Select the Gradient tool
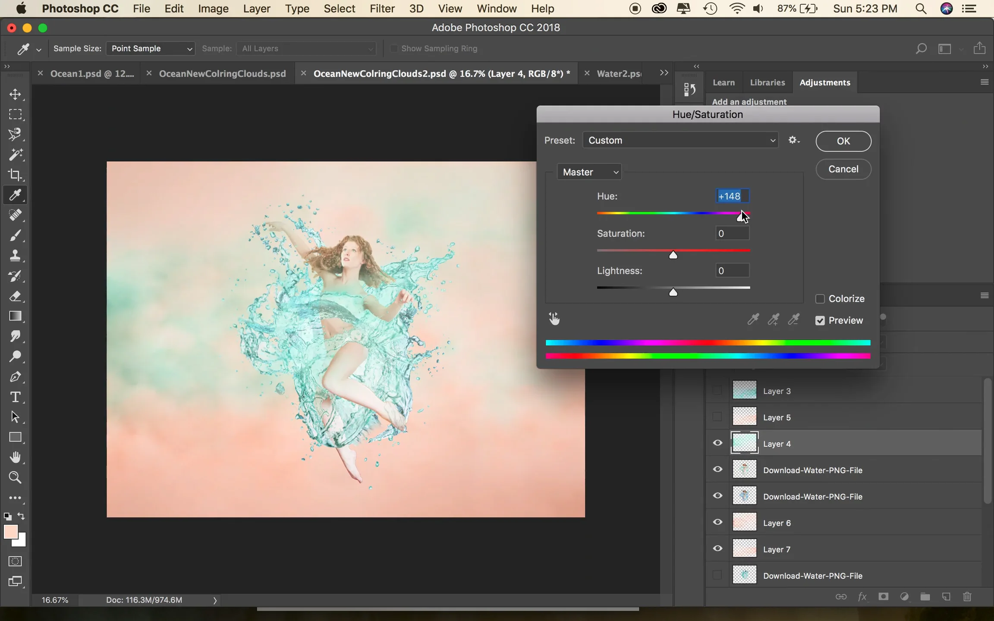 coord(15,316)
